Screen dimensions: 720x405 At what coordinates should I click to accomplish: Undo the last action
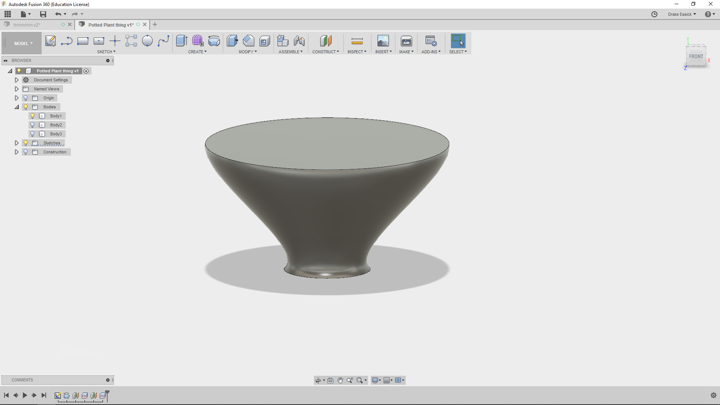click(x=58, y=14)
